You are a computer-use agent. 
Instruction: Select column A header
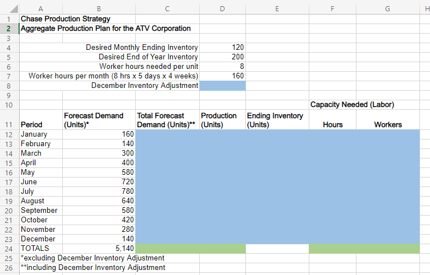41,9
